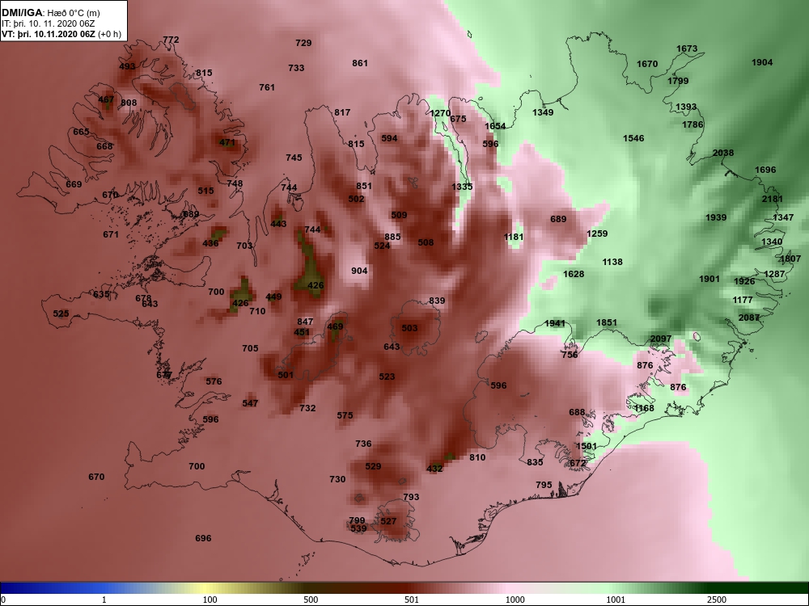Select the 1851 map label
Image resolution: width=809 pixels, height=606 pixels.
[607, 322]
